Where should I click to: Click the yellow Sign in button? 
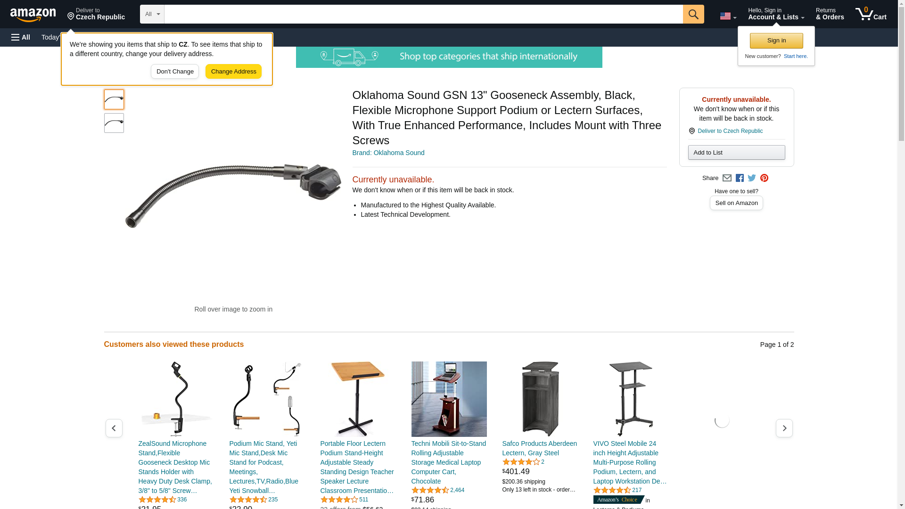776,41
